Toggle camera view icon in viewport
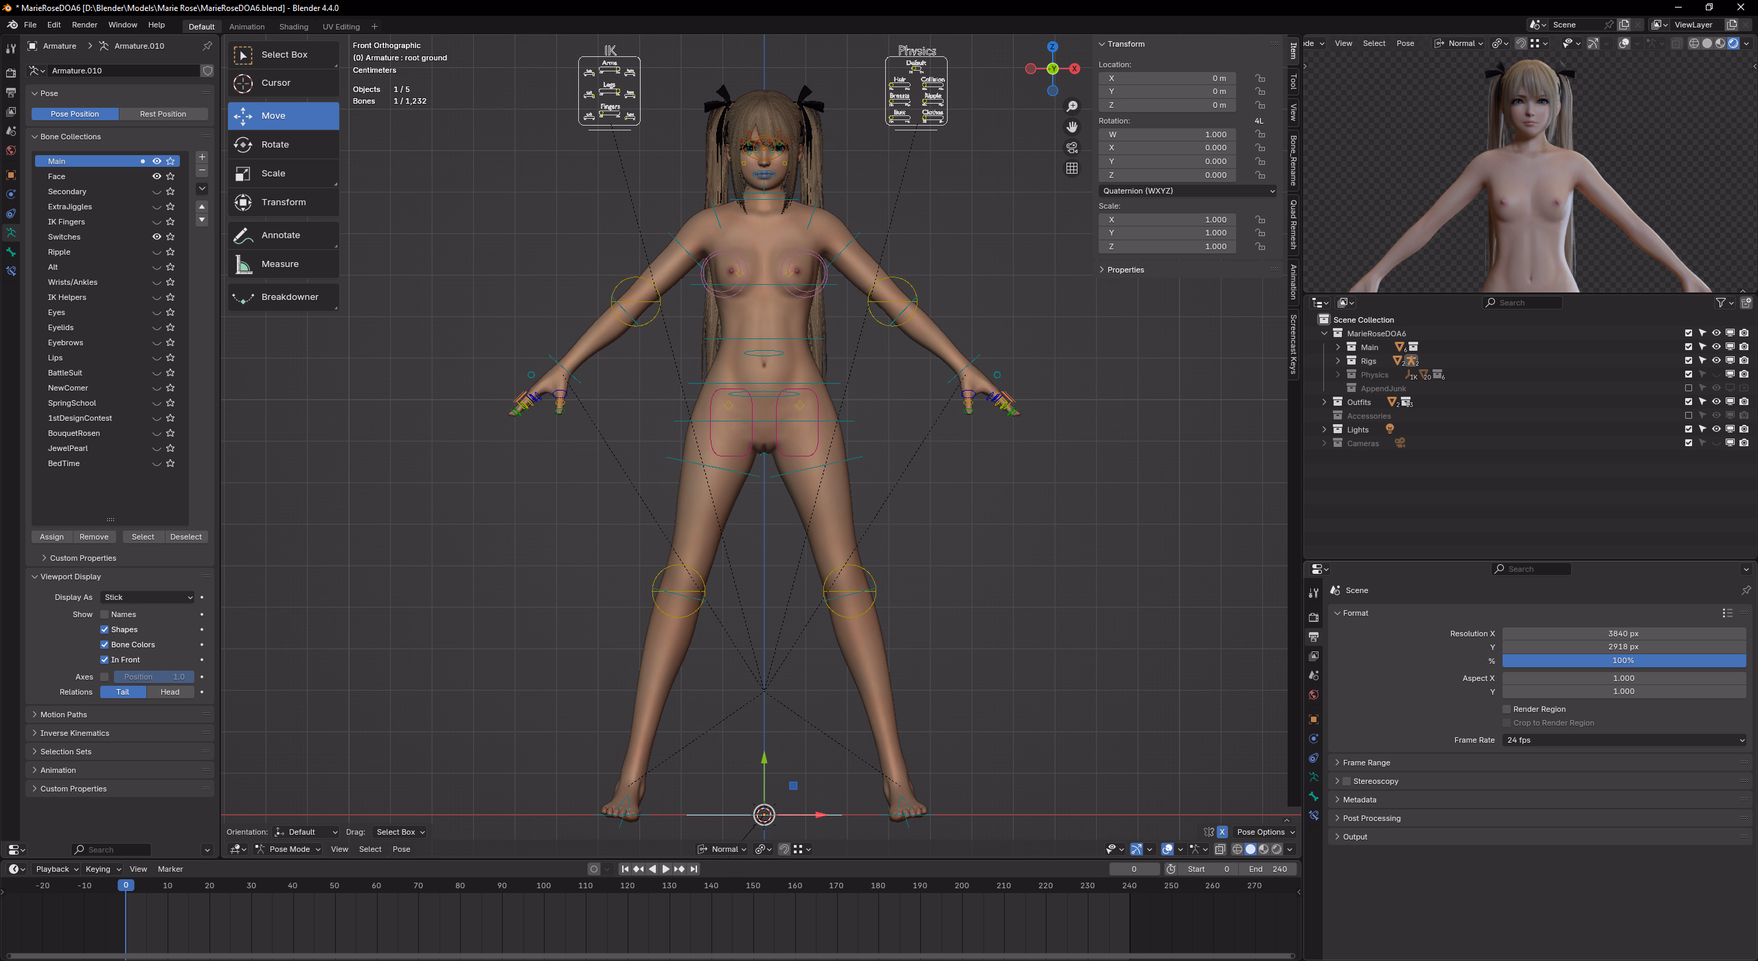1758x961 pixels. pos(1071,148)
